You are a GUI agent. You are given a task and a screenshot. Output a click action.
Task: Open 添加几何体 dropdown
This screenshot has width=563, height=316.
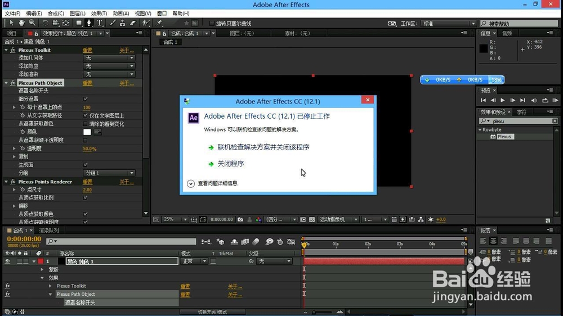click(109, 58)
